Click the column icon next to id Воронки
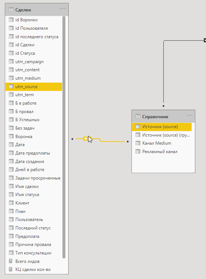Viewport: 206px width, 279px height. tap(11, 20)
